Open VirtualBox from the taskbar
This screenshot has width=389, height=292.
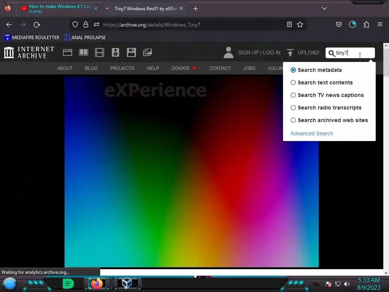(x=127, y=283)
